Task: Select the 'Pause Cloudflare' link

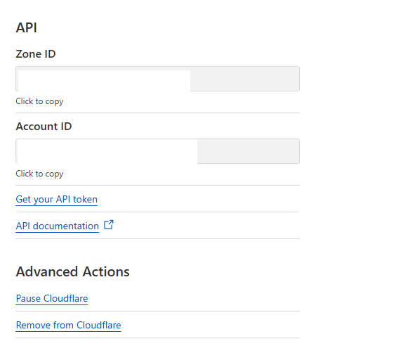Action: click(52, 298)
